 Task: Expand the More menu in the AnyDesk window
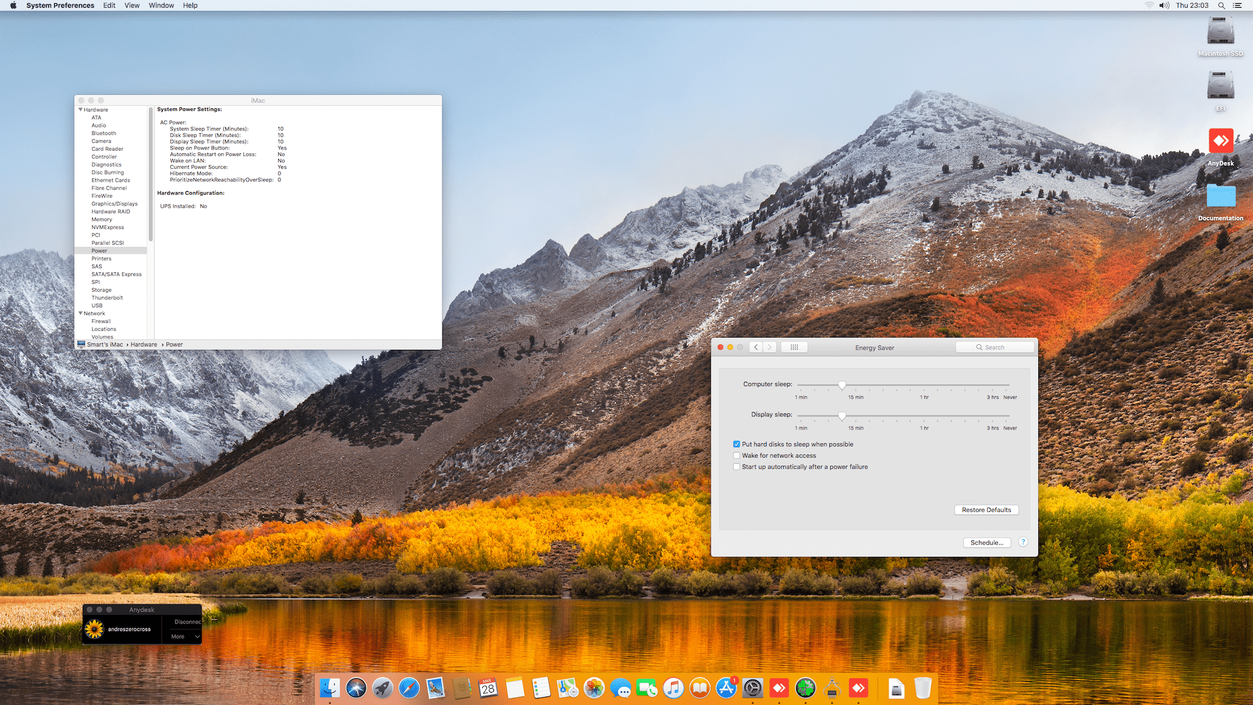[181, 636]
